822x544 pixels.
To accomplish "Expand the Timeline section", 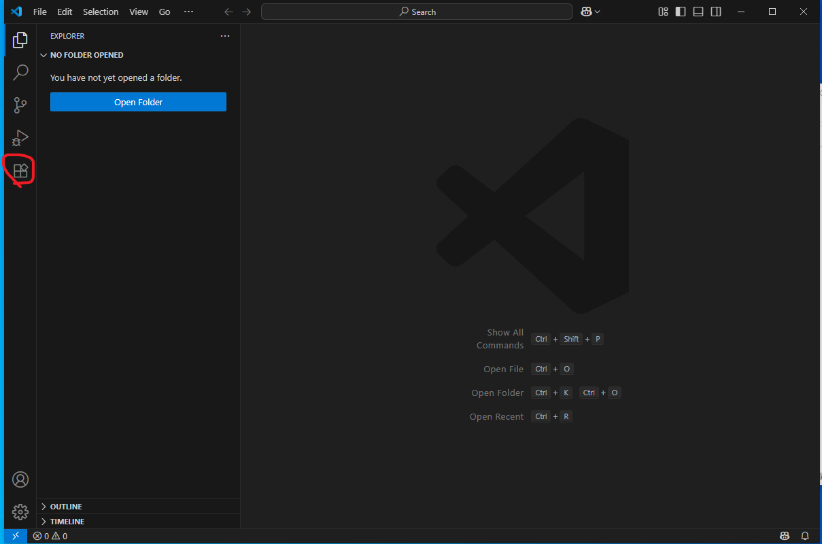I will tap(138, 522).
